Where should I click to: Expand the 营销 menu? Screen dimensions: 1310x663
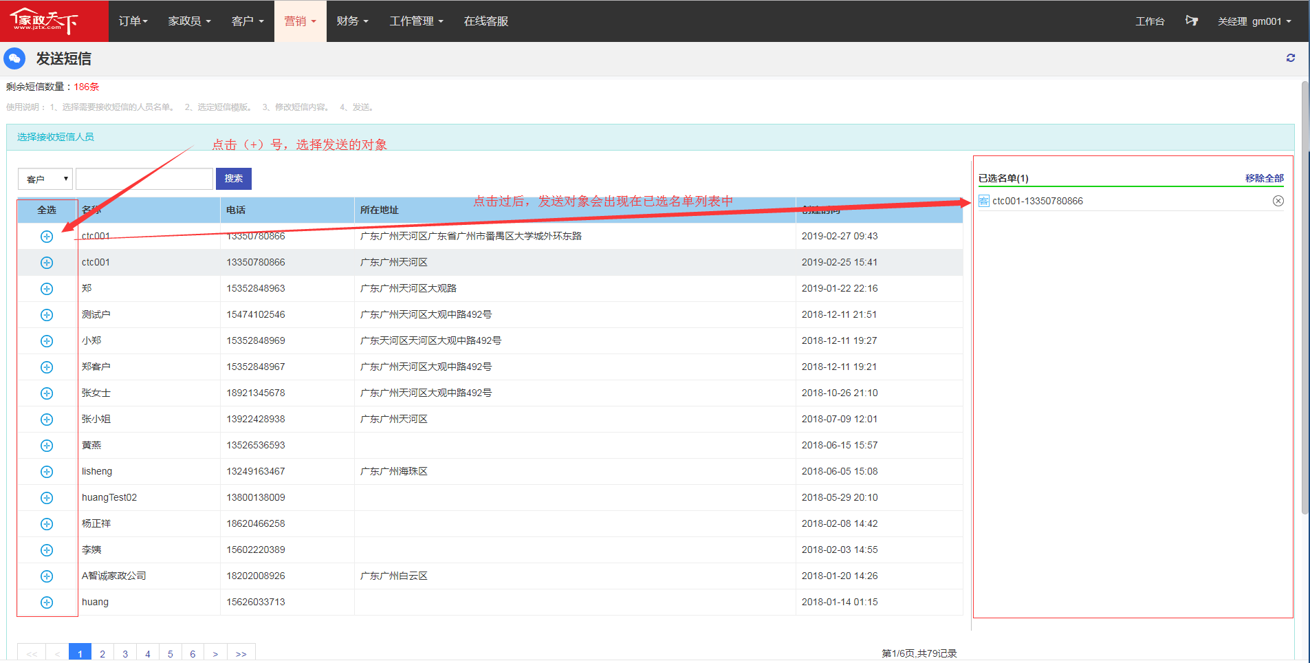click(301, 21)
